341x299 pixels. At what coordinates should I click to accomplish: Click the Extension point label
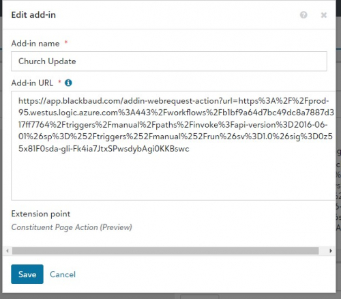pos(41,214)
